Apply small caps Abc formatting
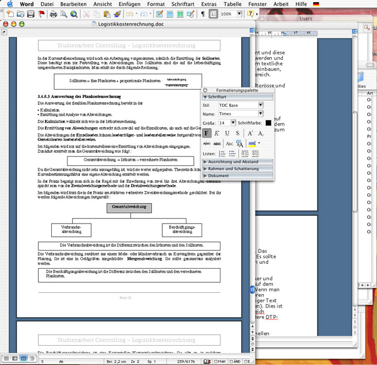 click(229, 143)
